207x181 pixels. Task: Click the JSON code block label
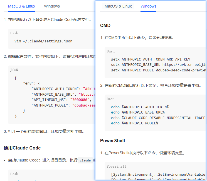[x=14, y=70]
